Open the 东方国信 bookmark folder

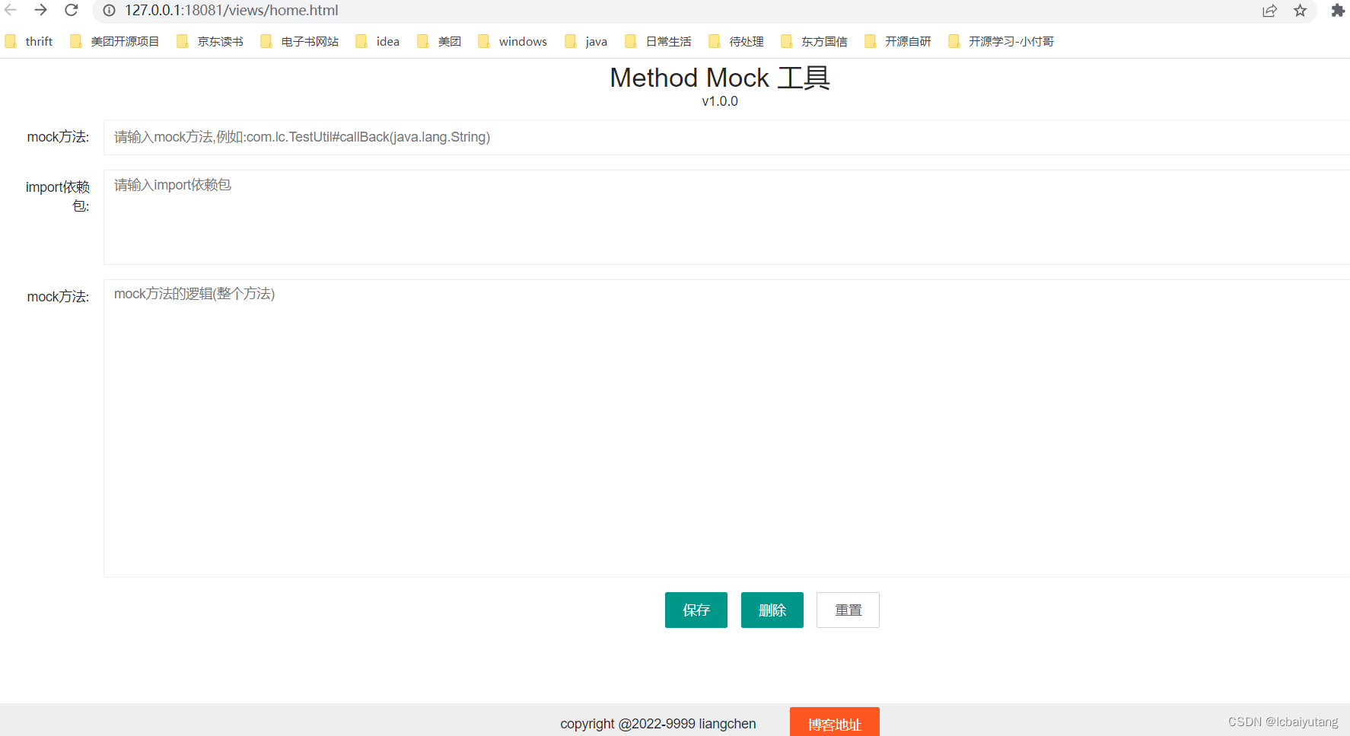pos(814,41)
